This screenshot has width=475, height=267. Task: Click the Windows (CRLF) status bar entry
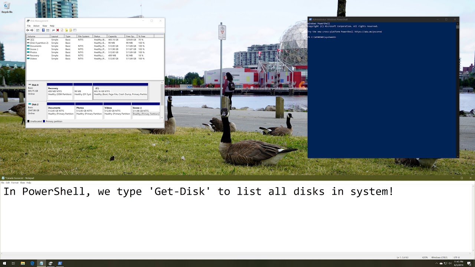point(439,257)
